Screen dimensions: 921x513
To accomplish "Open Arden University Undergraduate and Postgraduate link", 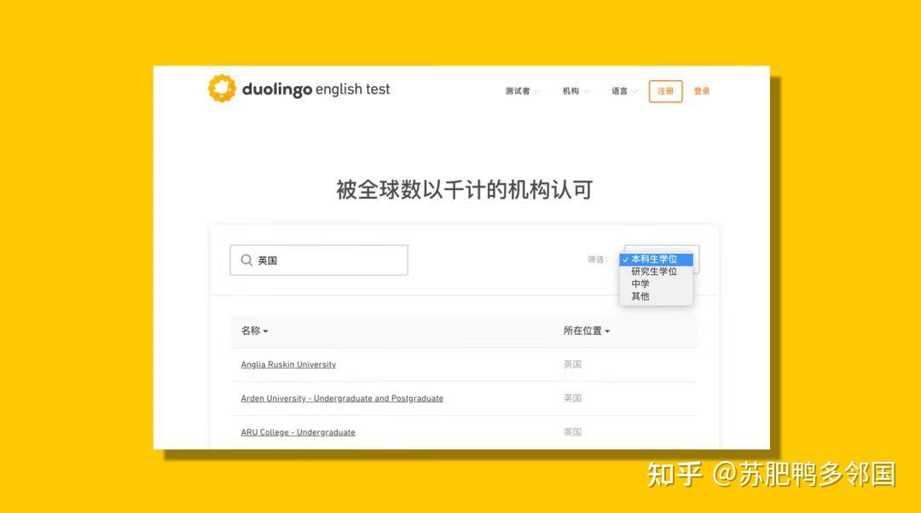I will (x=342, y=399).
